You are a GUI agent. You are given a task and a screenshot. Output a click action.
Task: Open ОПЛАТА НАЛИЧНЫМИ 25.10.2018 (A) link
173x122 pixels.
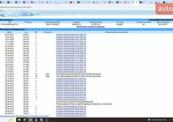tap(71, 79)
